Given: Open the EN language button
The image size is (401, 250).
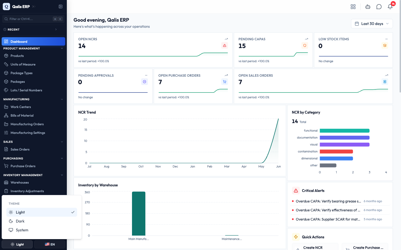Looking at the screenshot, I should pyautogui.click(x=50, y=244).
